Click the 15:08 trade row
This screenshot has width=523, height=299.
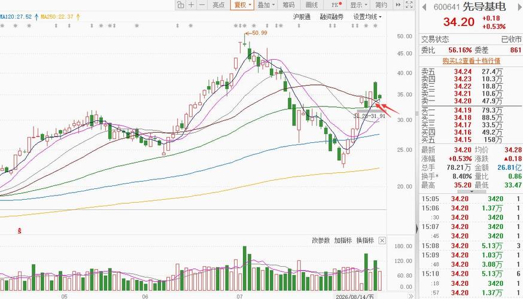pyautogui.click(x=471, y=246)
